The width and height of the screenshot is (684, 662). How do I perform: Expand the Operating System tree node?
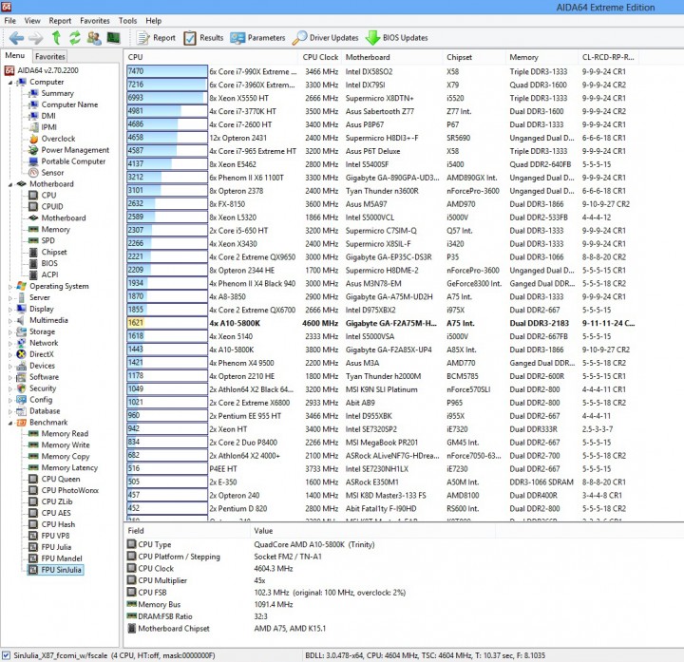click(10, 287)
